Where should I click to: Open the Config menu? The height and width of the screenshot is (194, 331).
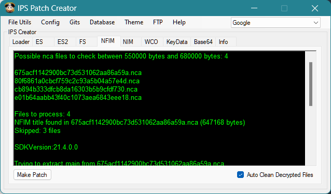pyautogui.click(x=50, y=22)
